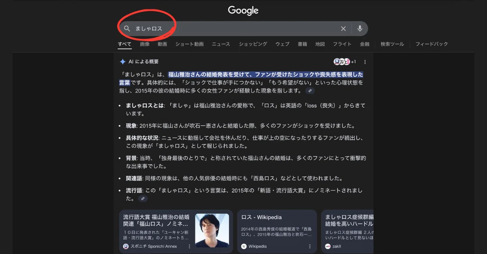Switch to the 画像 tab
The height and width of the screenshot is (254, 487).
click(x=145, y=44)
